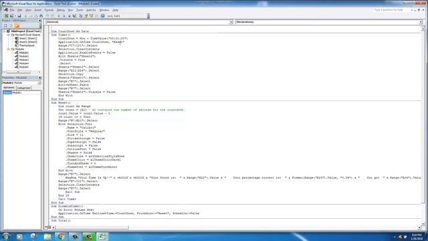Click the View Microsoft Excel toolbar icon
Viewport: 428px width, 241px height.
click(x=6, y=16)
